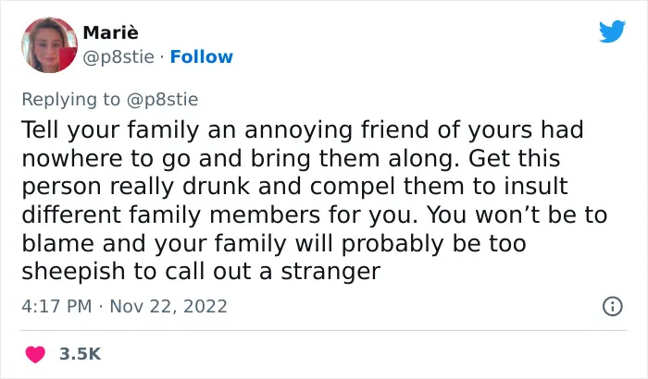Click @p8stie in the Replying to line

point(162,100)
